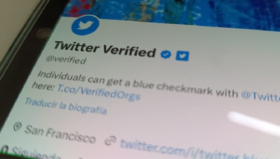This screenshot has width=280, height=159.
Task: Click the location pin icon
Action: [x=17, y=126]
